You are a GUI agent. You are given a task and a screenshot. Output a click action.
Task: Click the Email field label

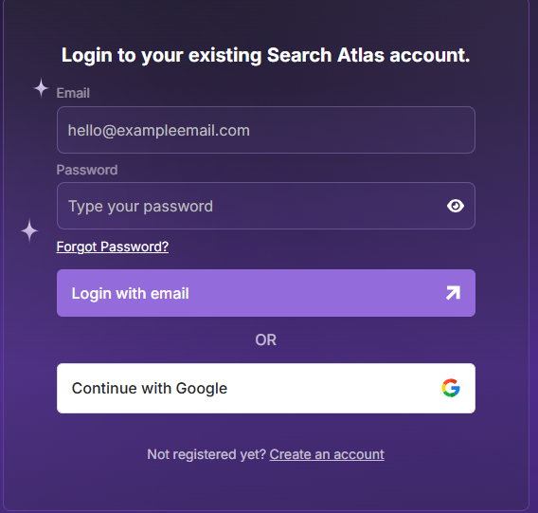pos(73,93)
